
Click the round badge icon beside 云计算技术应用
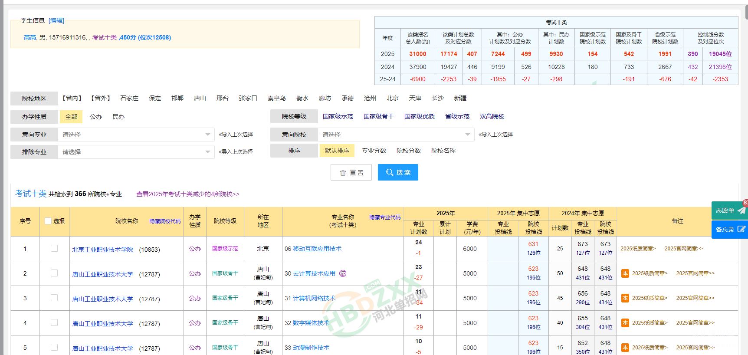[x=343, y=273]
